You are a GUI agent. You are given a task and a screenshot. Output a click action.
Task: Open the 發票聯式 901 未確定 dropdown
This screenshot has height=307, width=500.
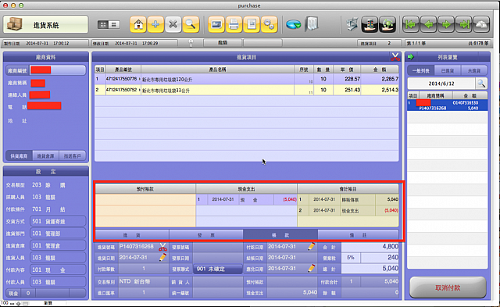[x=218, y=269]
